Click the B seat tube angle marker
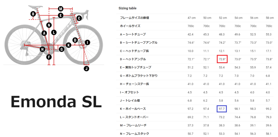This screenshot has height=137, width=278. [33, 14]
